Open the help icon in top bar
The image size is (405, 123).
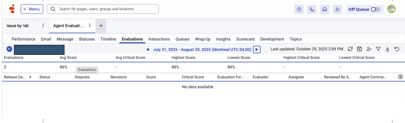299,9
